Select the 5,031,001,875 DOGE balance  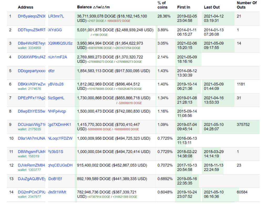tap(96, 30)
